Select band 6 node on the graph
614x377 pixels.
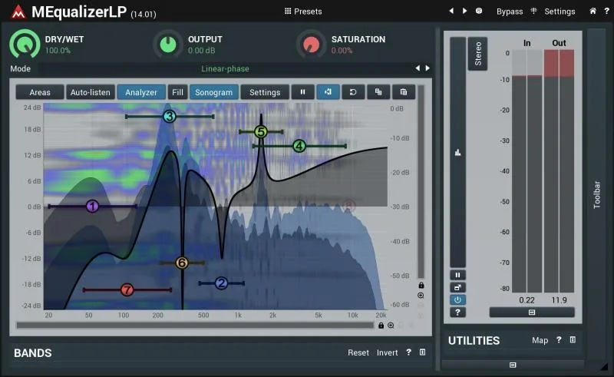tap(182, 263)
